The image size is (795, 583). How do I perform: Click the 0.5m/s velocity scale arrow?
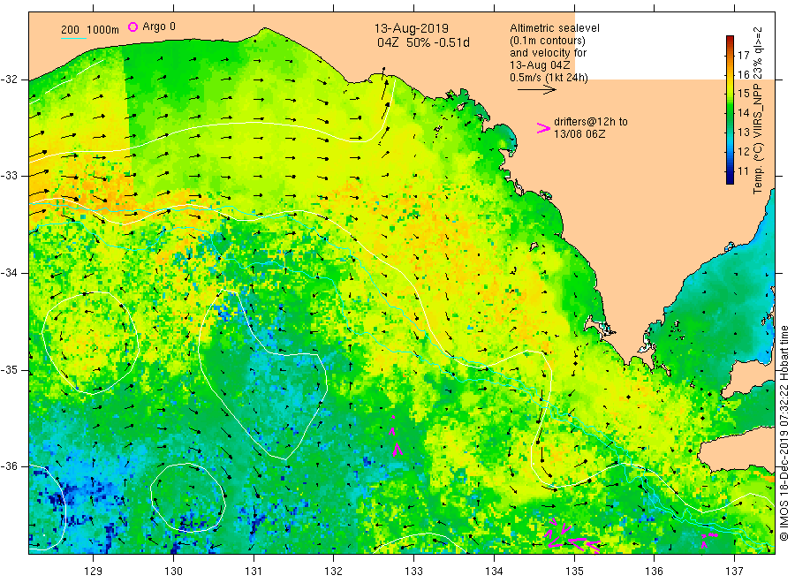click(x=537, y=90)
